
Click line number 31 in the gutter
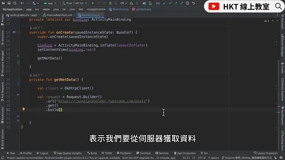8,110
